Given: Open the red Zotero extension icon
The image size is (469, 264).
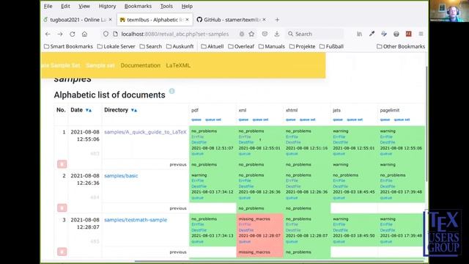Looking at the screenshot, I should coord(409,34).
